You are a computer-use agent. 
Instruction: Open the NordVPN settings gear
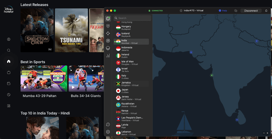108,132
